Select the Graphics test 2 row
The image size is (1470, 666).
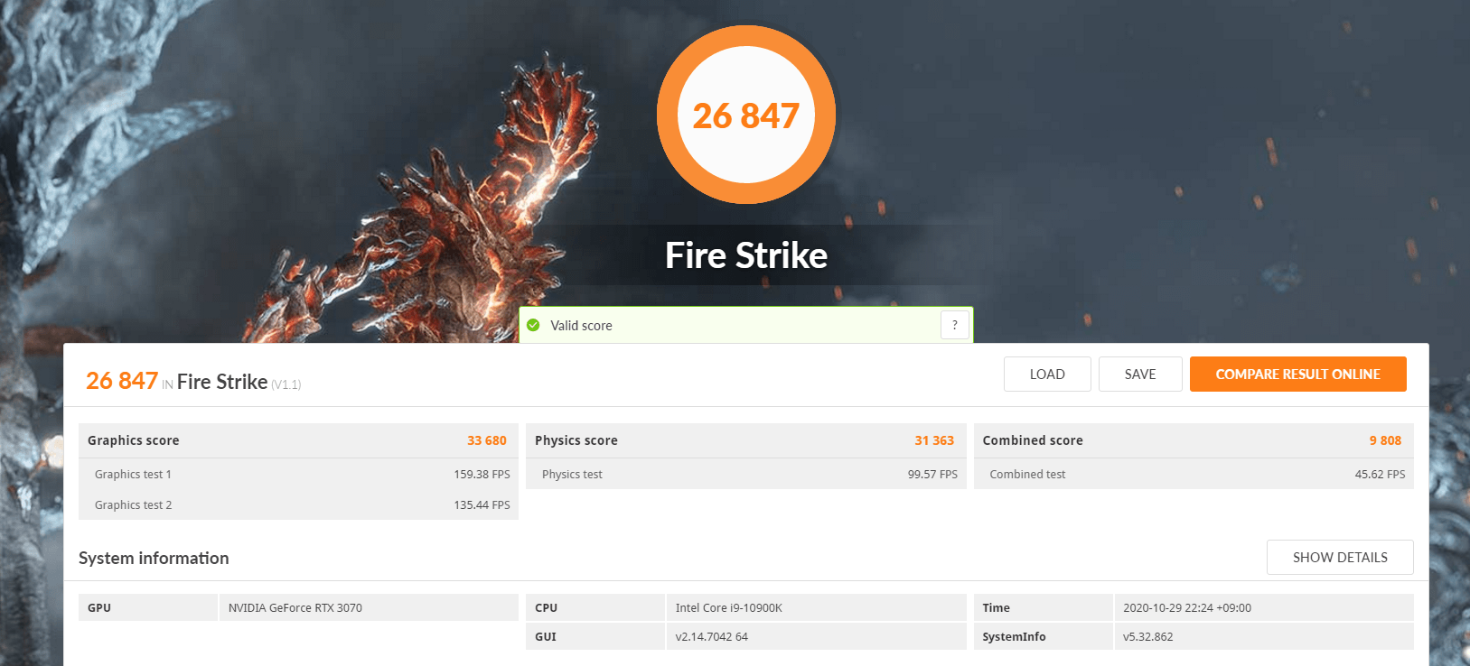pos(298,504)
